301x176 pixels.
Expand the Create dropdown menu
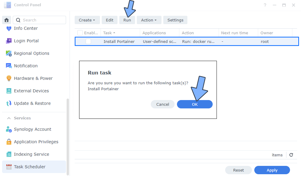(x=87, y=20)
